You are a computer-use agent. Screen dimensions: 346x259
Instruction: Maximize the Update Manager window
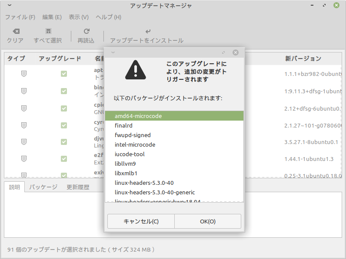tap(324, 5)
